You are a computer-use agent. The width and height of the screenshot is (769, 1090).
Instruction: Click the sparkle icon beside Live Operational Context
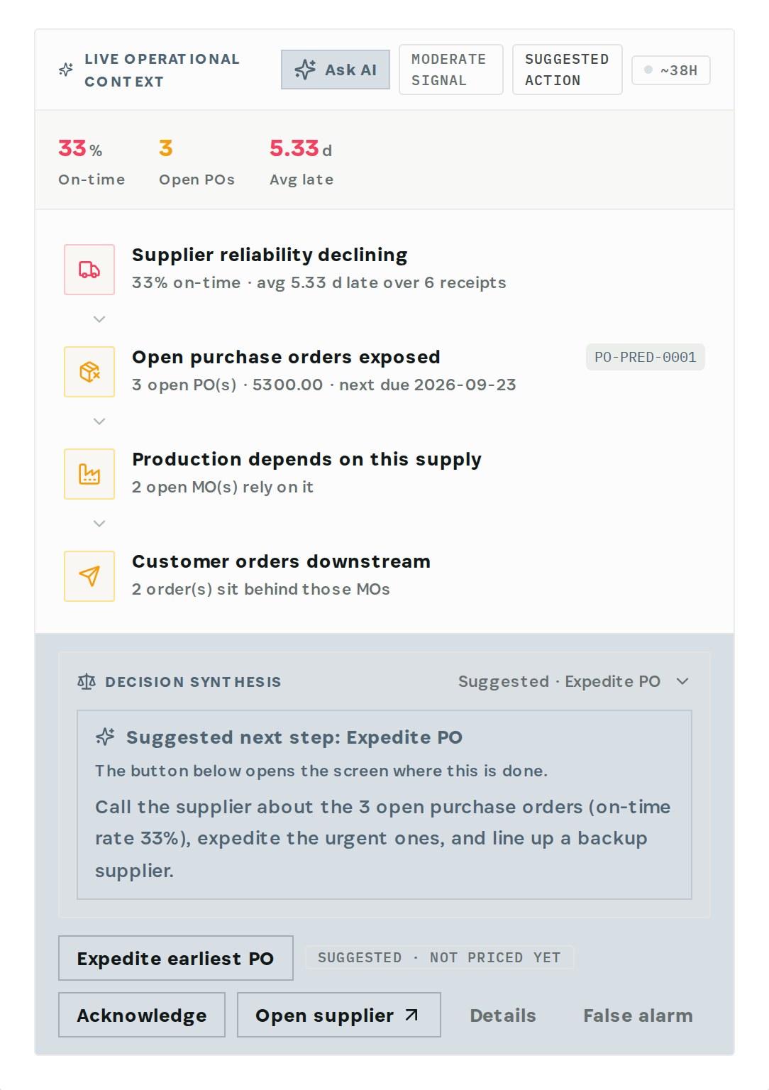(66, 70)
